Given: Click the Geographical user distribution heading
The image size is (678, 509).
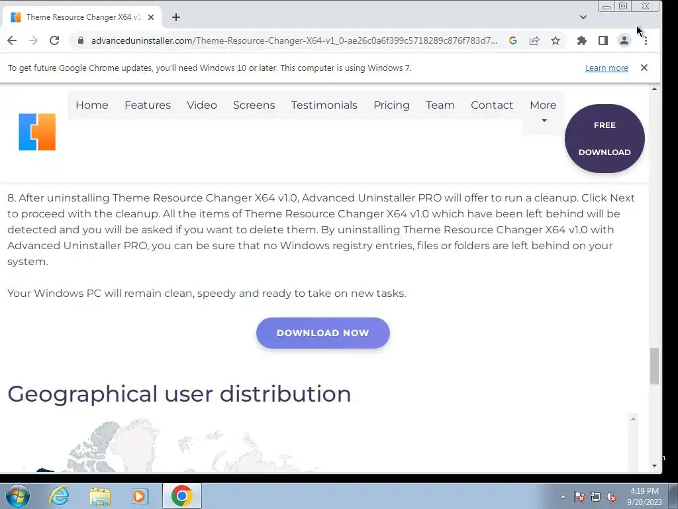Looking at the screenshot, I should (179, 394).
